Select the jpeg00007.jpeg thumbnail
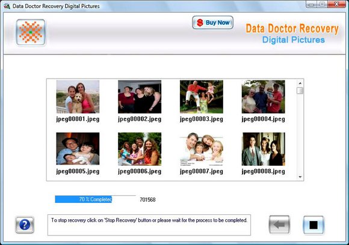The width and height of the screenshot is (349, 245). pyautogui.click(x=202, y=149)
